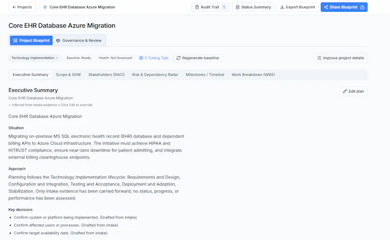Screen dimensions: 390x240
Task: Click the project icon in the breadcrumb
Action: pyautogui.click(x=45, y=7)
